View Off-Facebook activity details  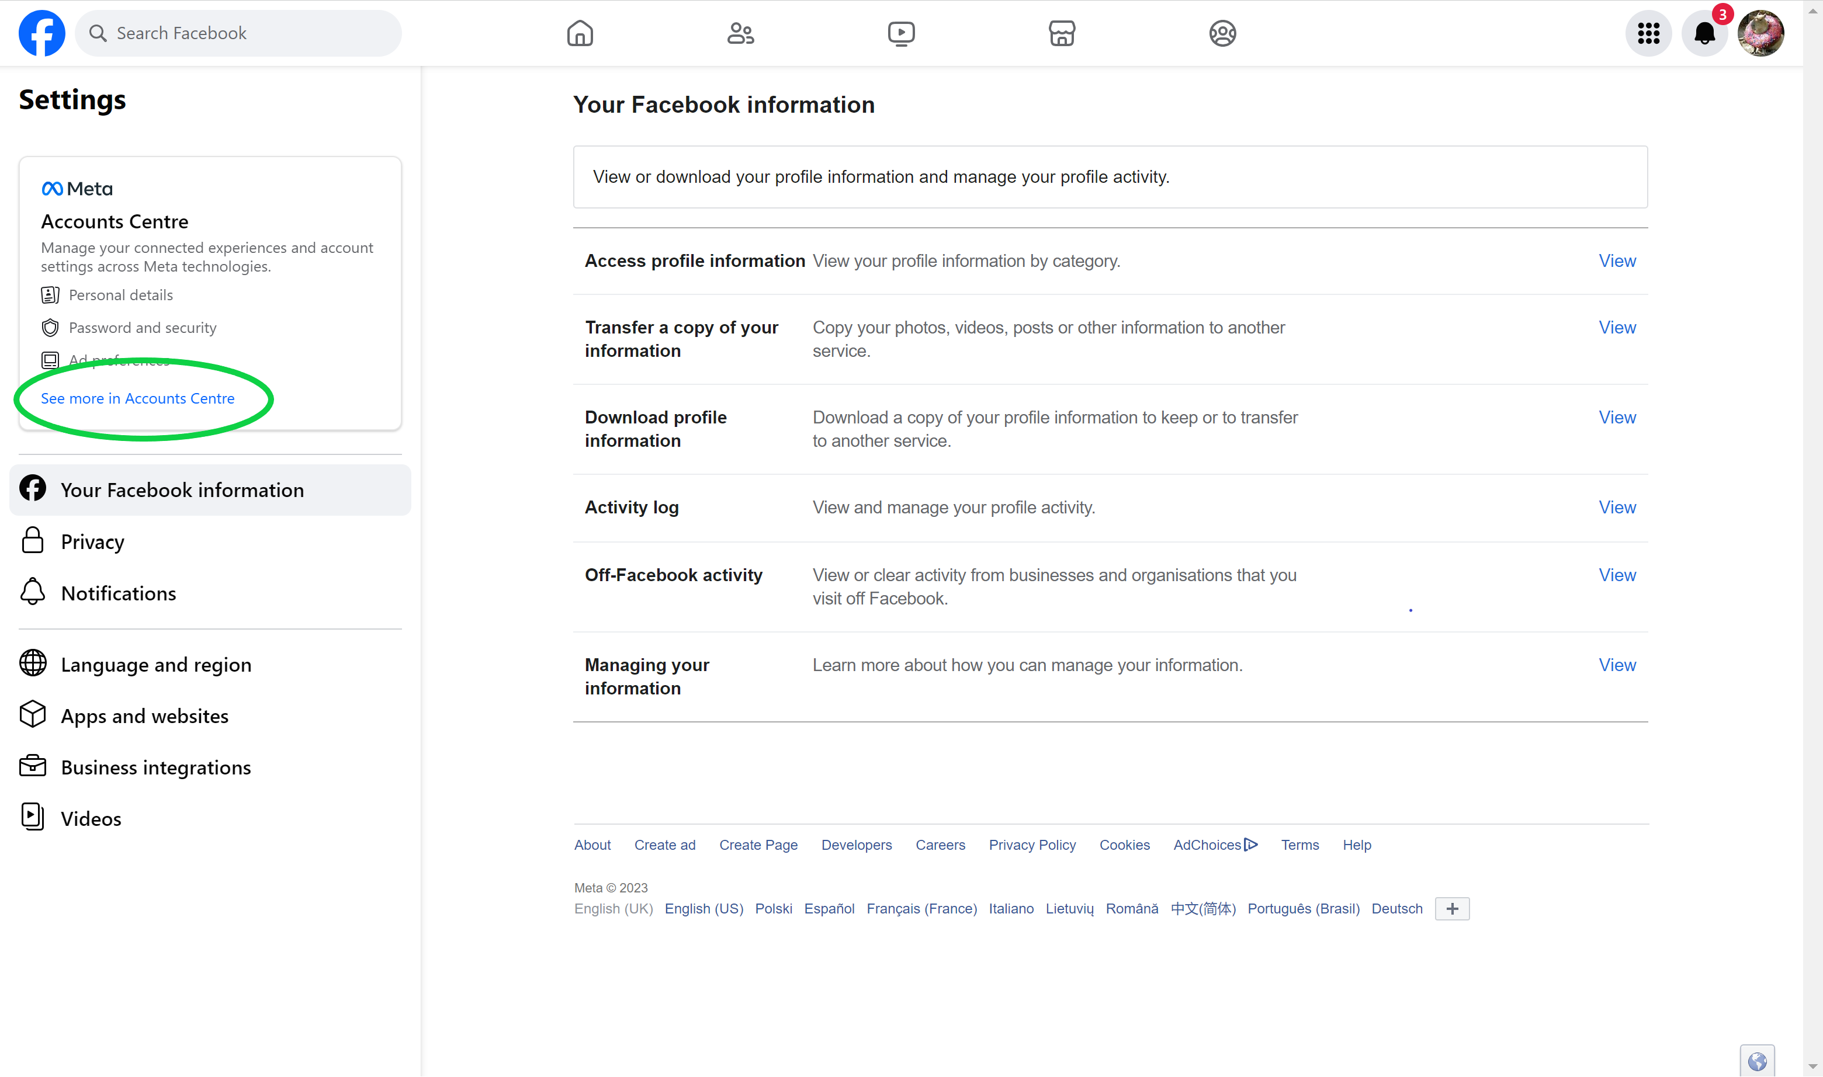[x=1617, y=574]
